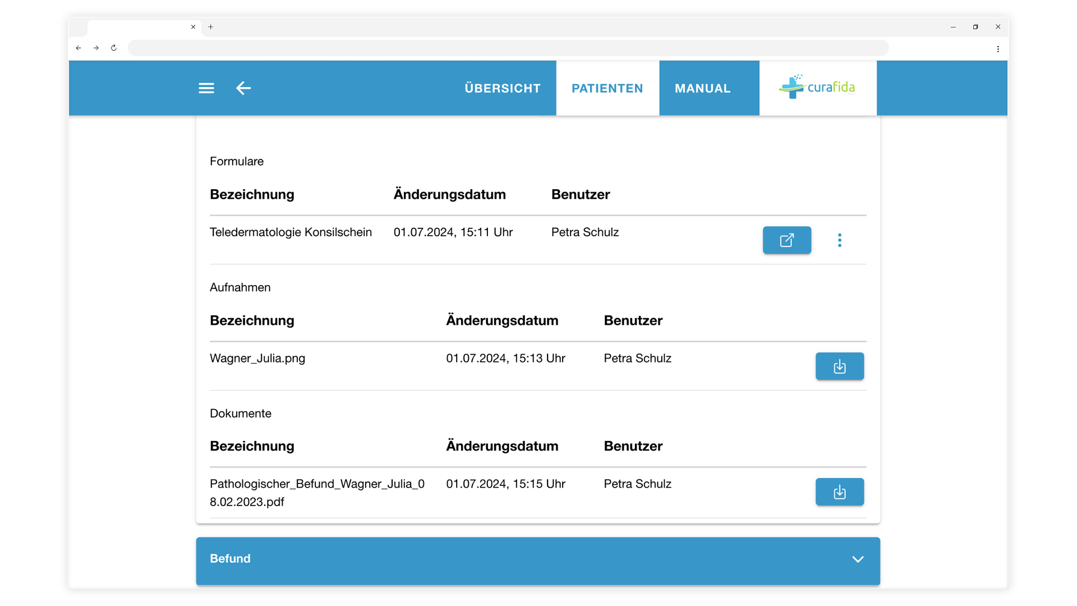
Task: Click the Teledermatologie Konsilschein form name
Action: point(291,232)
